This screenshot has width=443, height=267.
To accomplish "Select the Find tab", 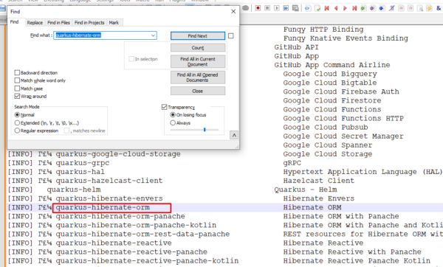I will pos(15,22).
